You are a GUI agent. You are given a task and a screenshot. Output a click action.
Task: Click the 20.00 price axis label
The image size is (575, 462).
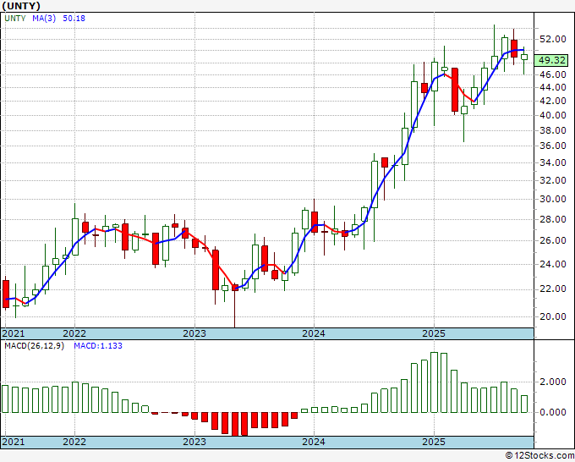tap(552, 316)
